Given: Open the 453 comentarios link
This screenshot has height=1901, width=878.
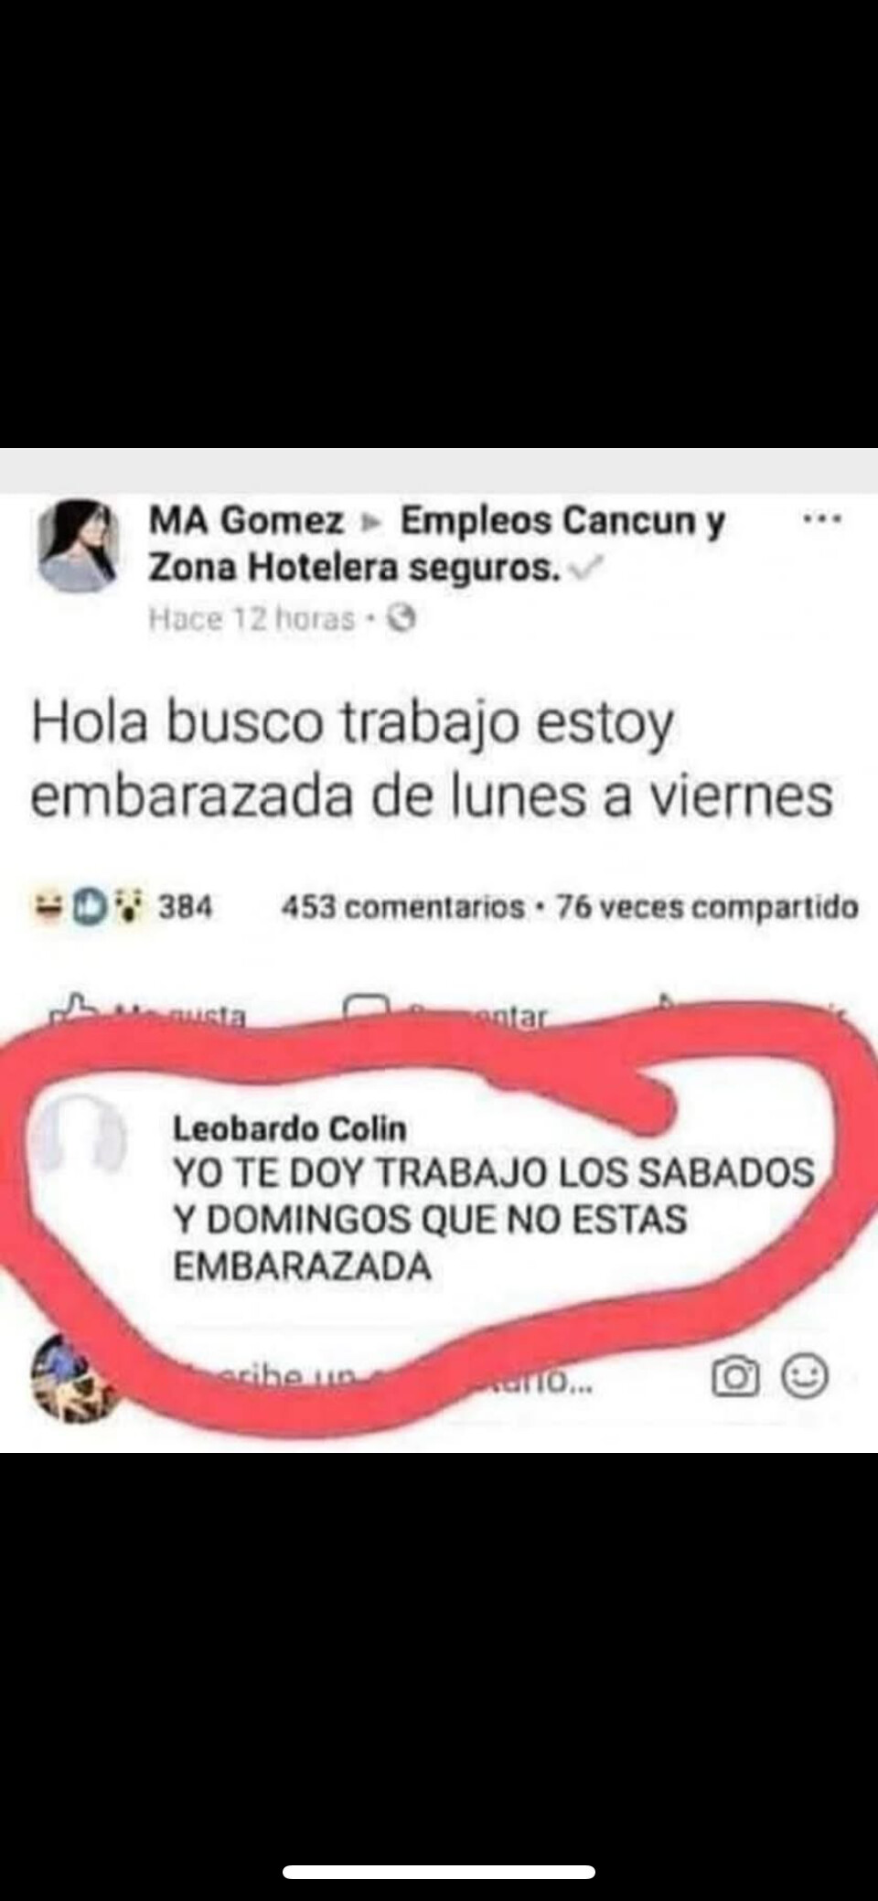Looking at the screenshot, I should point(402,907).
